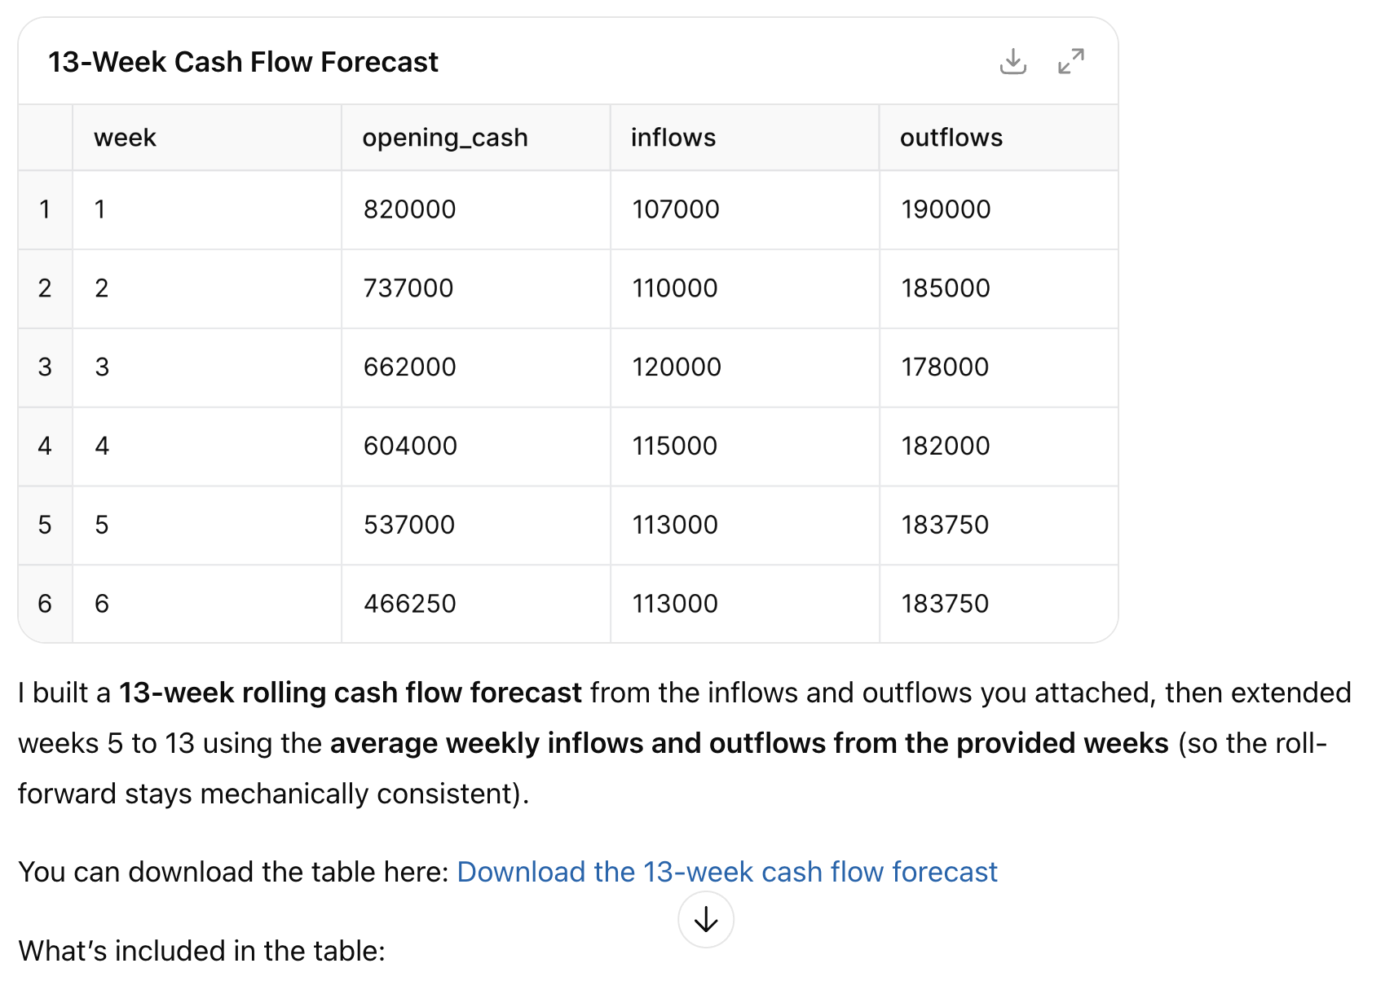Viewport: 1394px width, 981px height.
Task: Expand the table to full view
Action: click(1070, 61)
